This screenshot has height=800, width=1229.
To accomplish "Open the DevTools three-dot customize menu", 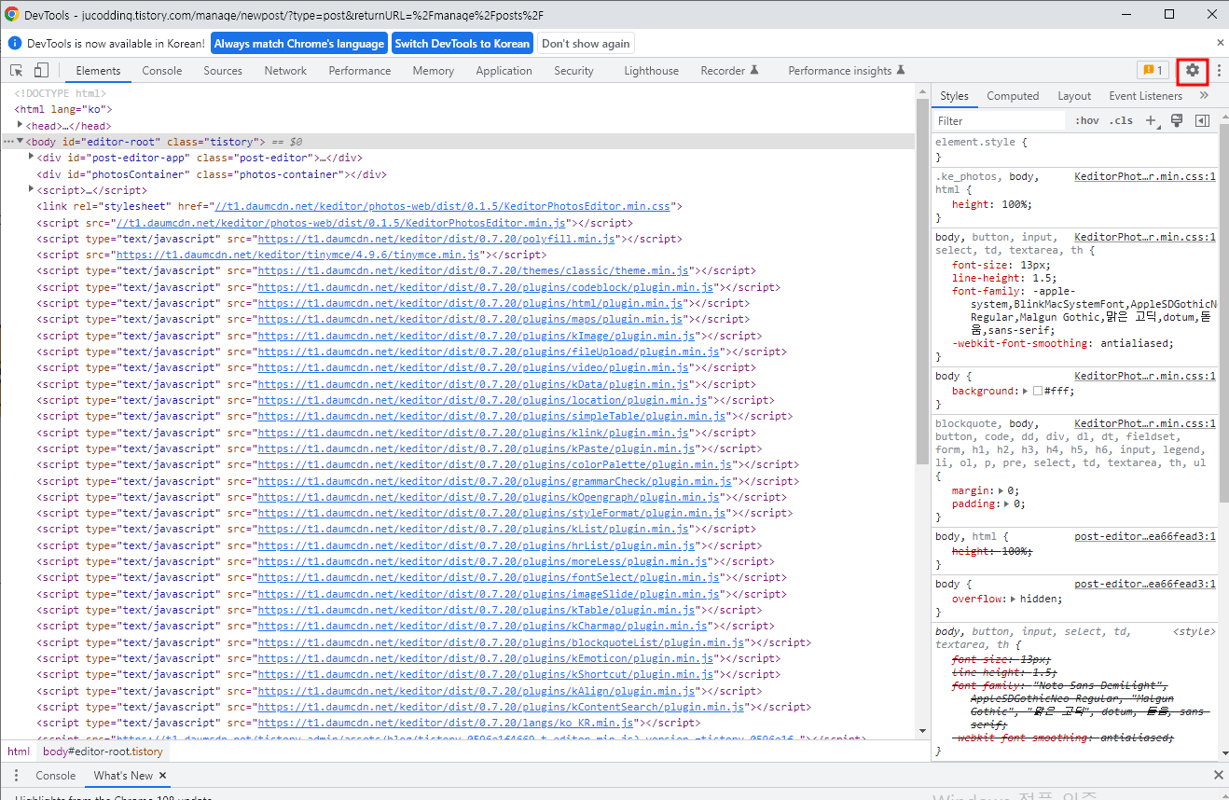I will pos(1218,71).
